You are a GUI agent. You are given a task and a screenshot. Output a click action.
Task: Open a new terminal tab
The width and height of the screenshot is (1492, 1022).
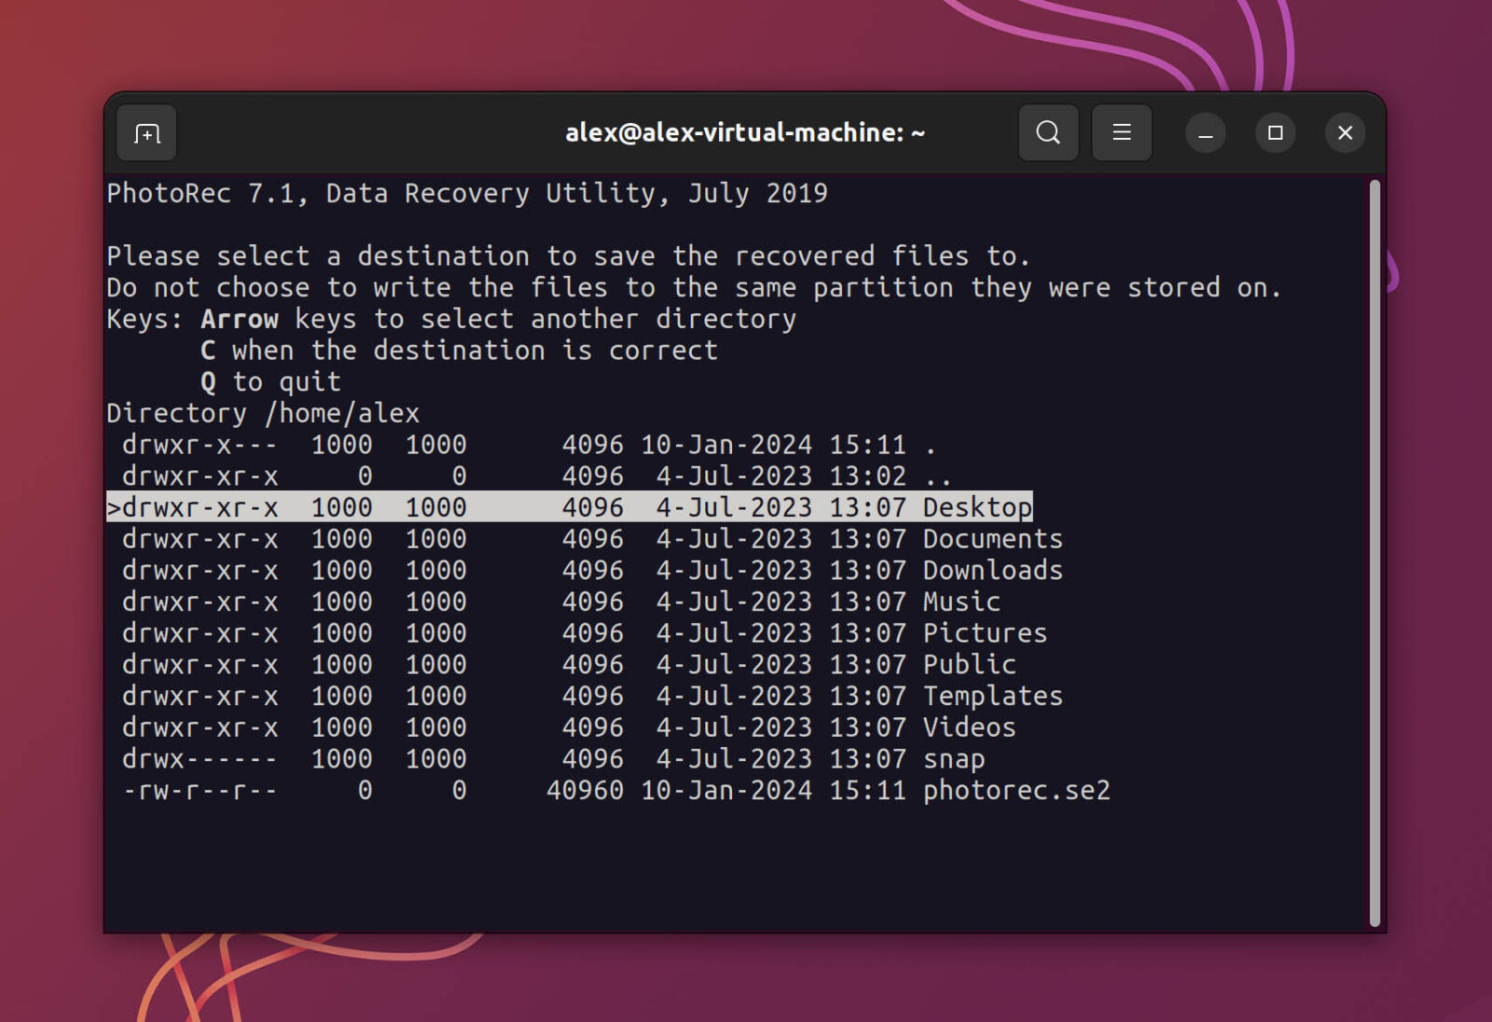(145, 132)
